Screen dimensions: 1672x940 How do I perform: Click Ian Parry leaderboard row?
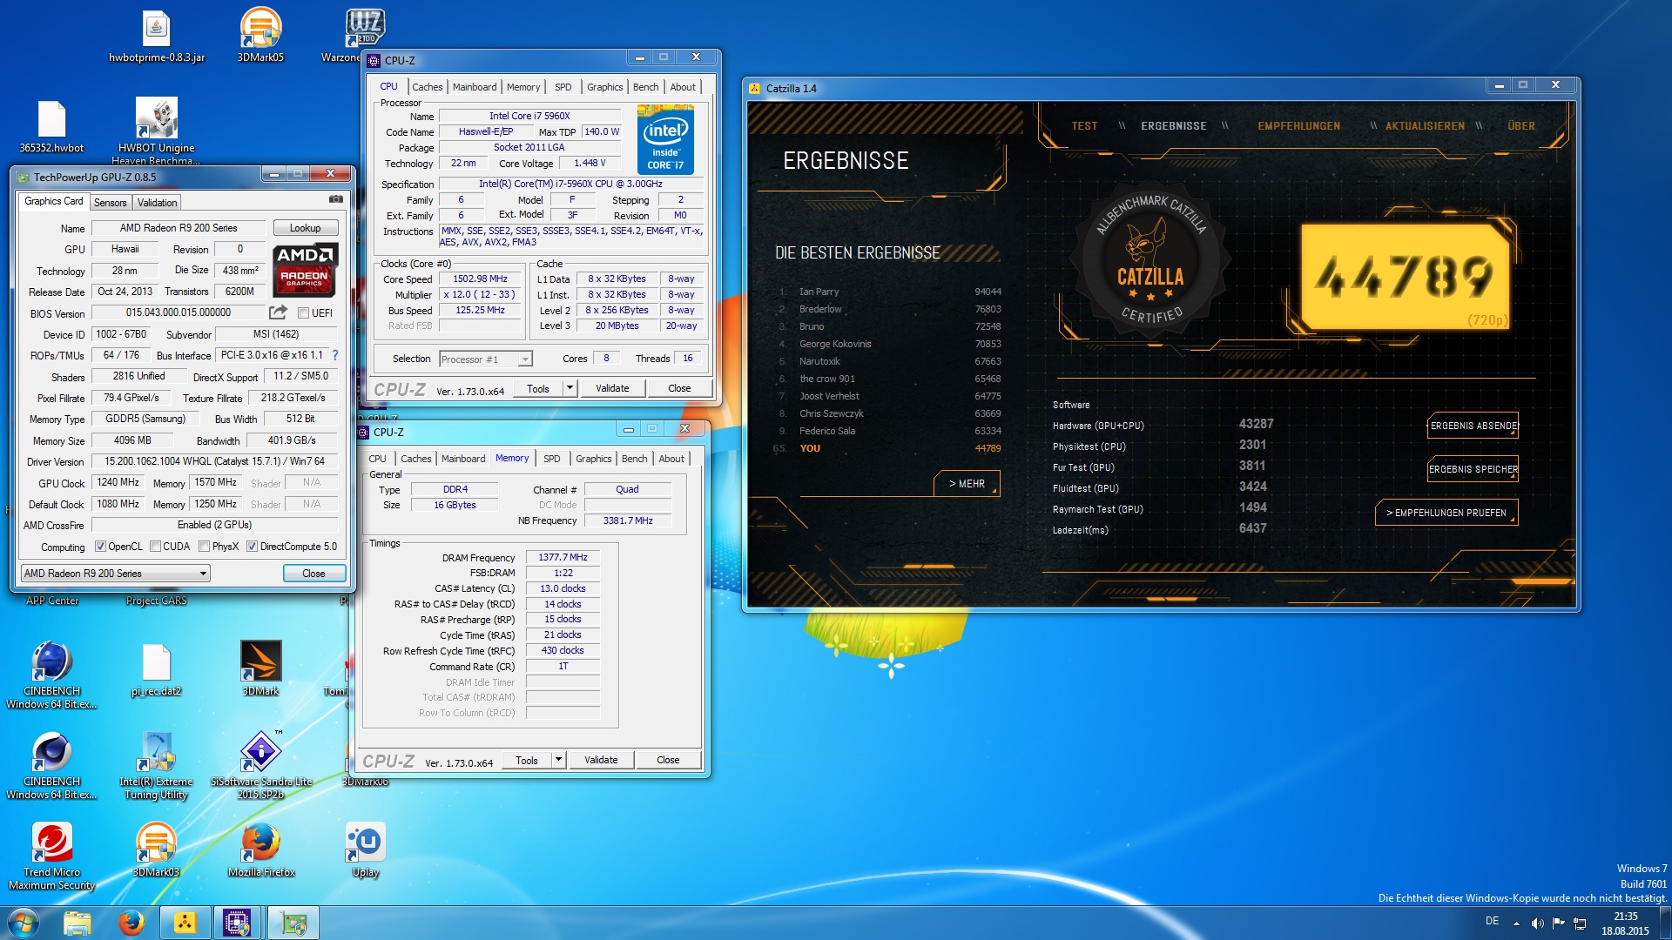coord(889,292)
